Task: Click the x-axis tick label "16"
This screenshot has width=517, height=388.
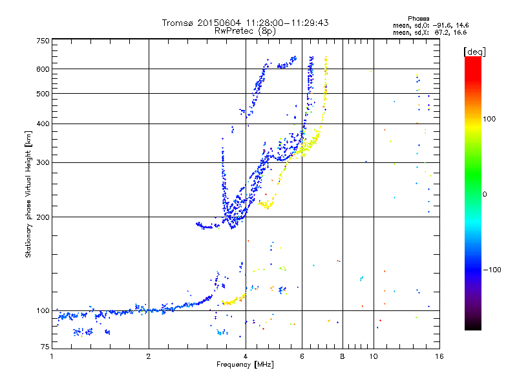Action: pyautogui.click(x=439, y=356)
